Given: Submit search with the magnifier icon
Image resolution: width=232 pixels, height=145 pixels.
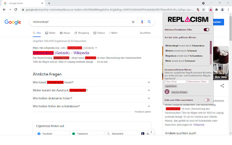Looking at the screenshot, I should [x=149, y=22].
